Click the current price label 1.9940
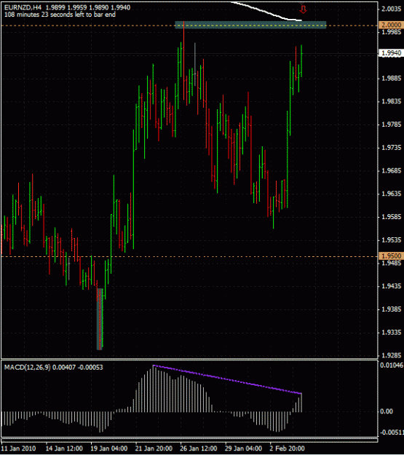404x455 pixels. tap(391, 53)
